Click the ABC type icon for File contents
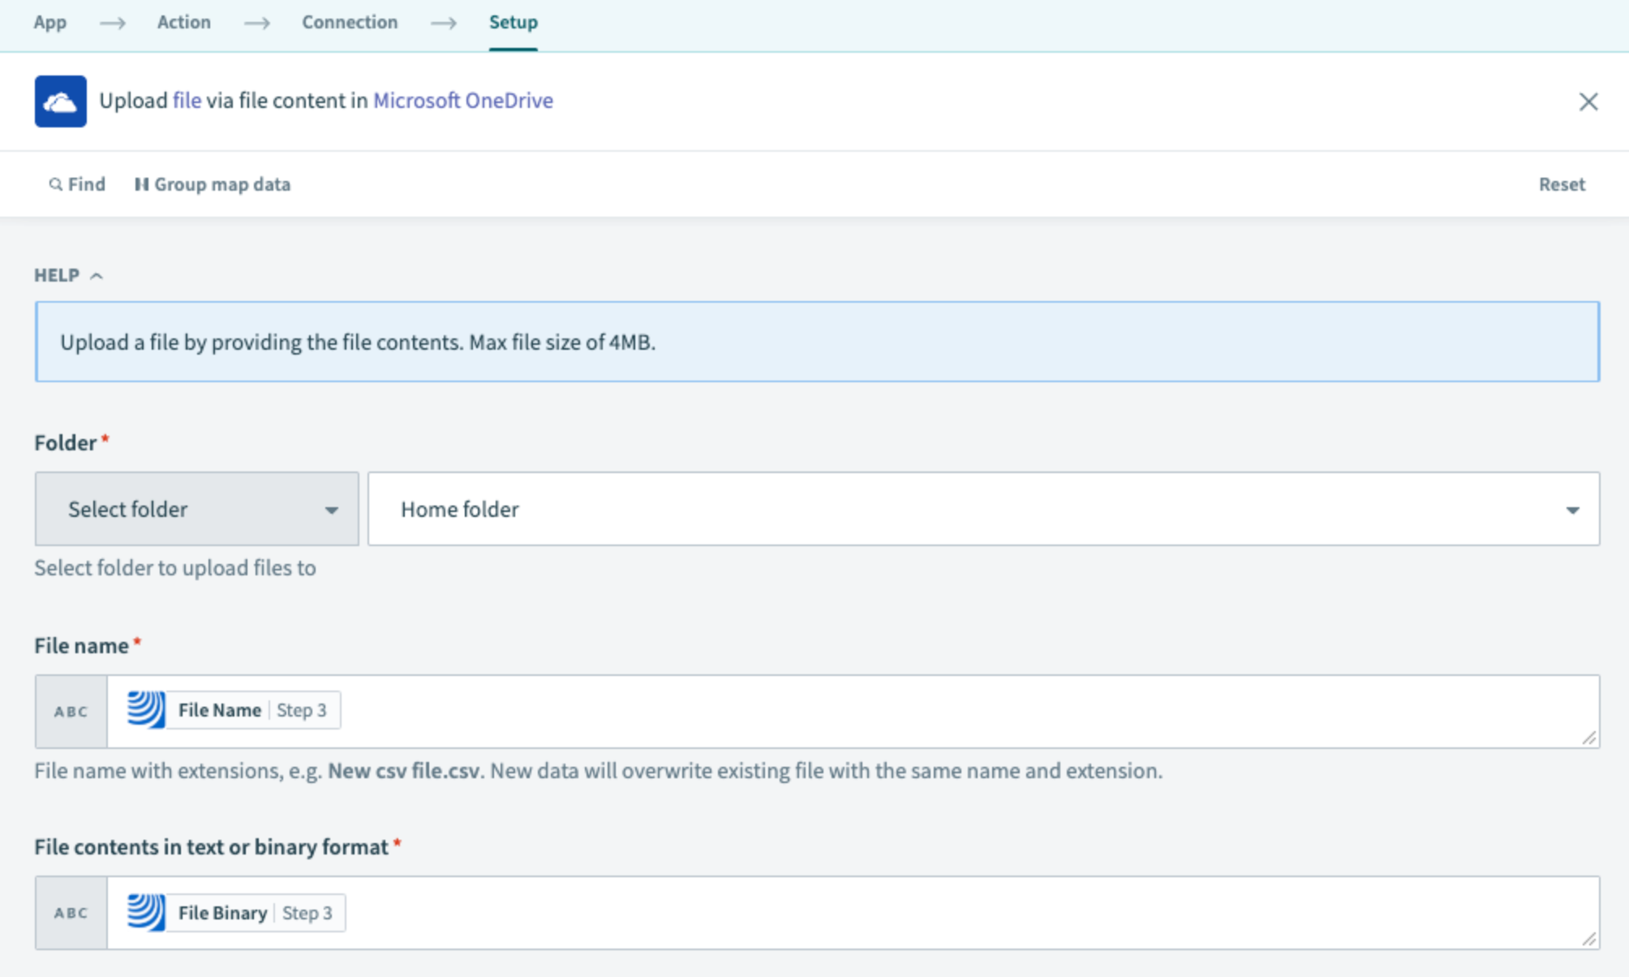Viewport: 1629px width, 977px height. 71,913
